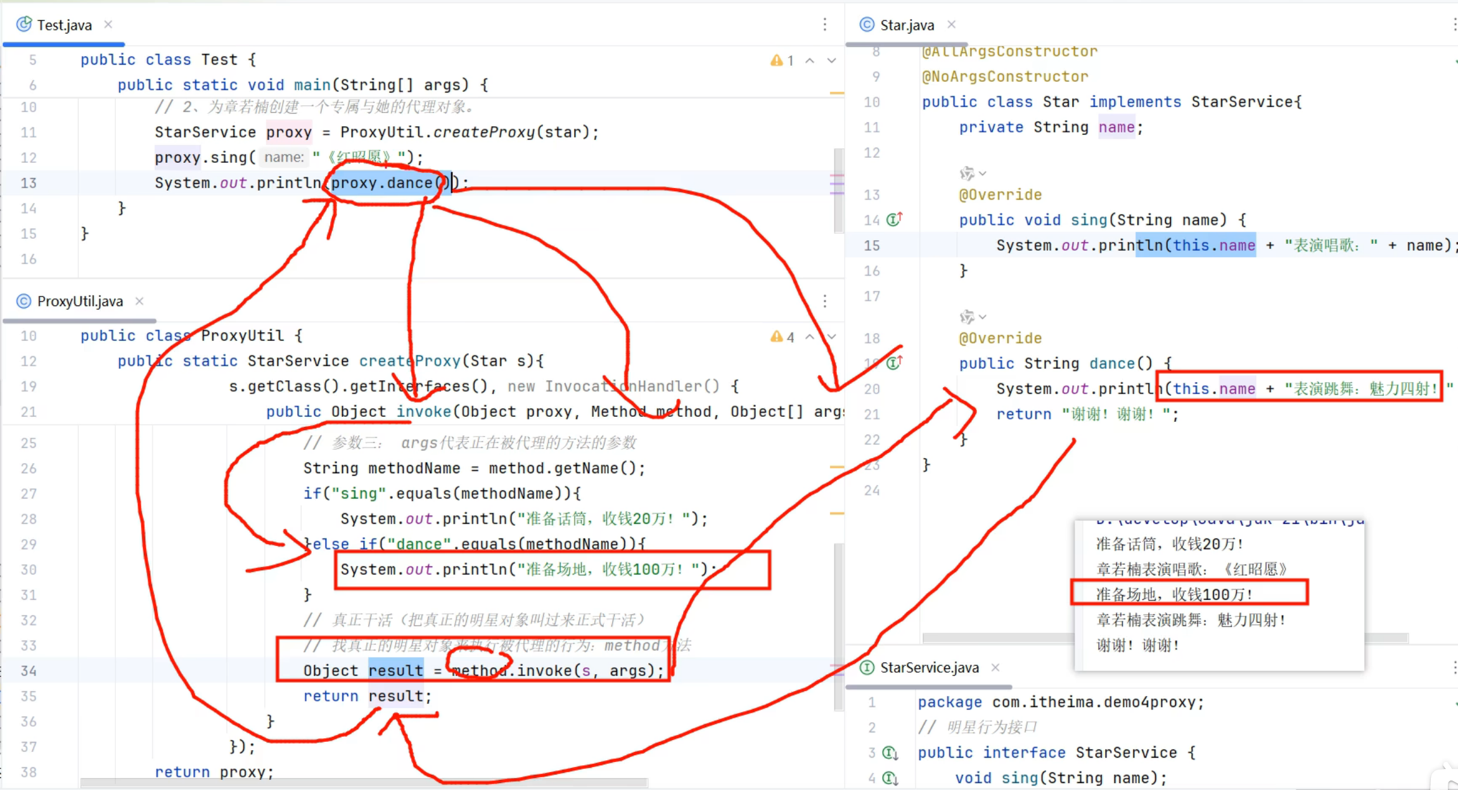Click last output line 谢谢！谢谢！

point(1137,646)
